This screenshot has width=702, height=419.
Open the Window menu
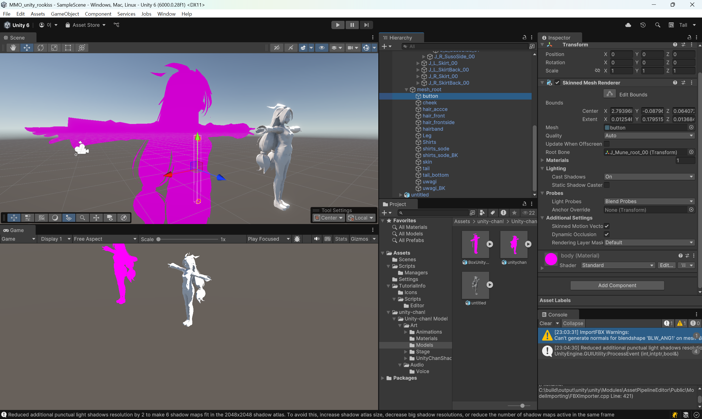pyautogui.click(x=166, y=14)
